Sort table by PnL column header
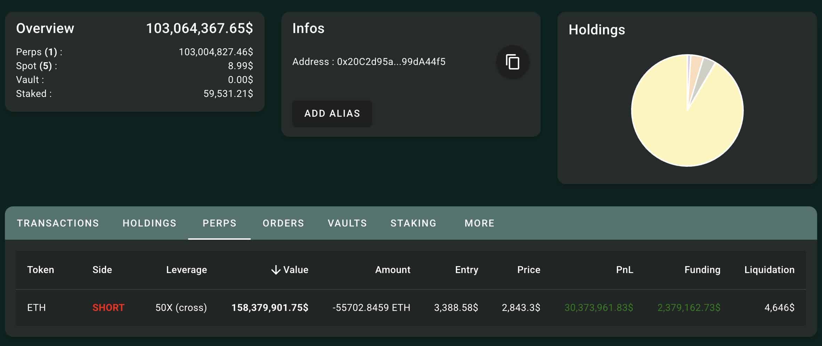Viewport: 822px width, 346px height. [624, 270]
